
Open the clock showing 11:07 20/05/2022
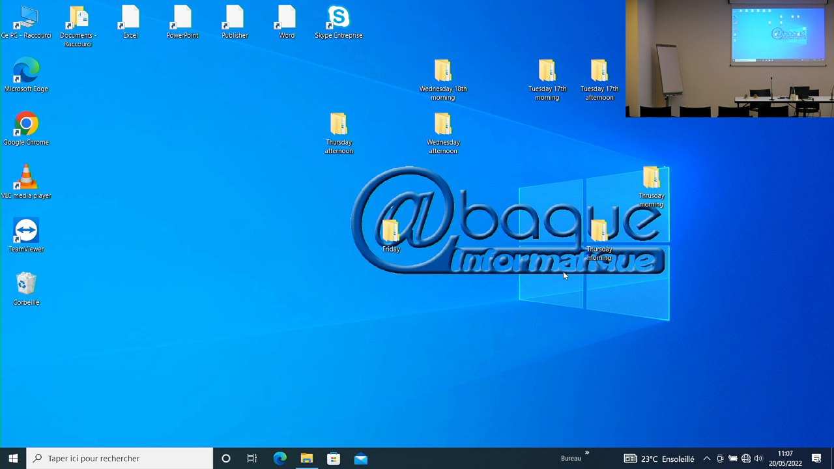point(785,459)
